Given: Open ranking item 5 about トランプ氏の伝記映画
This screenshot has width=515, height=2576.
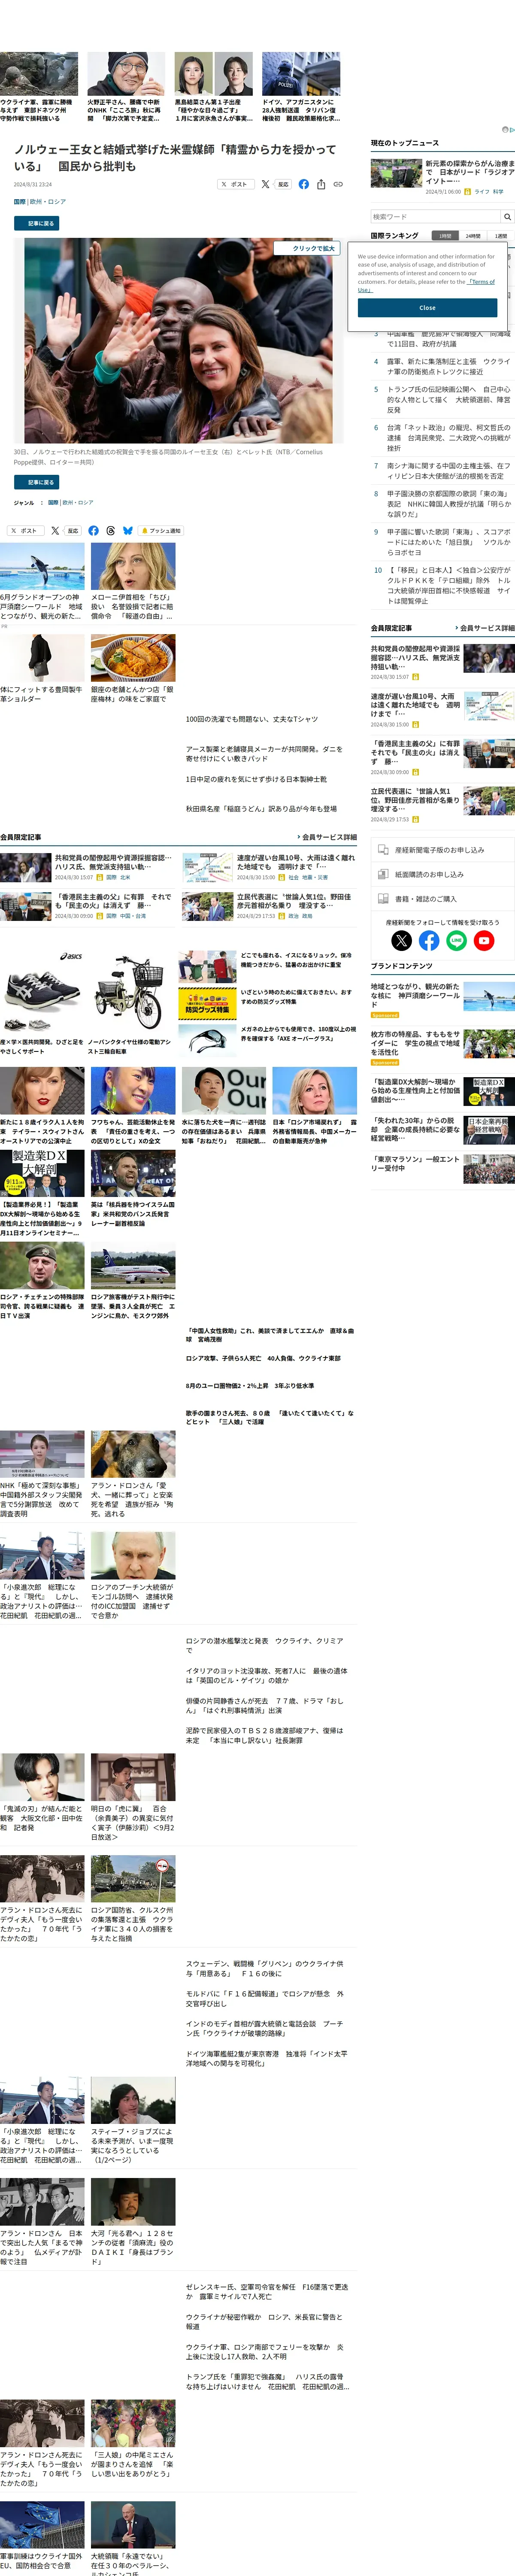Looking at the screenshot, I should (448, 400).
